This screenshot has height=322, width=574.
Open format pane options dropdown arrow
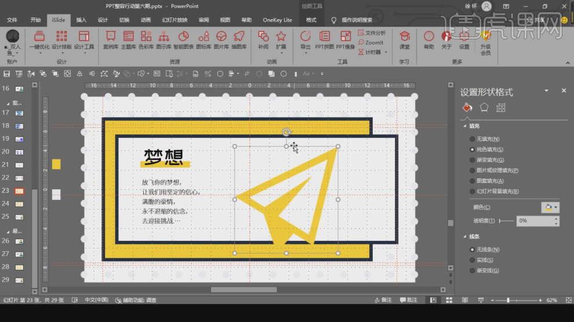click(546, 91)
